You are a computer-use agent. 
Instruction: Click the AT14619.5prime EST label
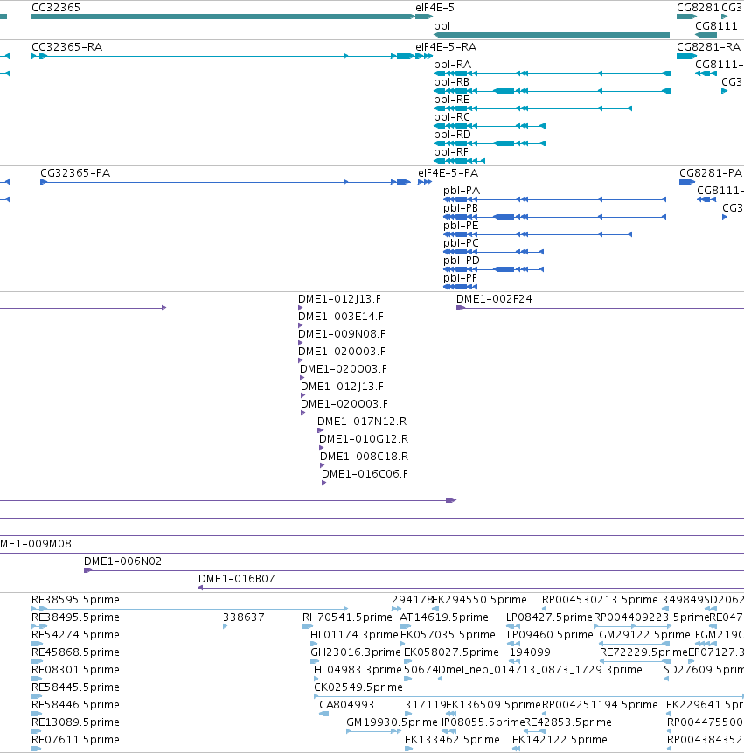pyautogui.click(x=444, y=617)
